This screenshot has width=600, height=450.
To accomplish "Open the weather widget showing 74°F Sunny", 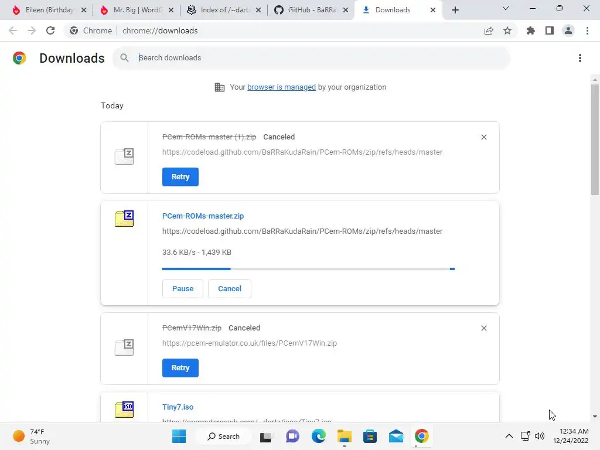I will point(32,436).
